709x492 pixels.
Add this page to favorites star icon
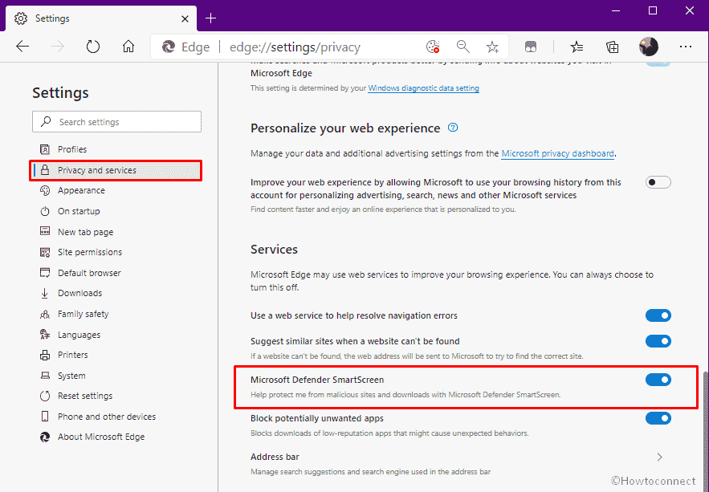[x=492, y=47]
